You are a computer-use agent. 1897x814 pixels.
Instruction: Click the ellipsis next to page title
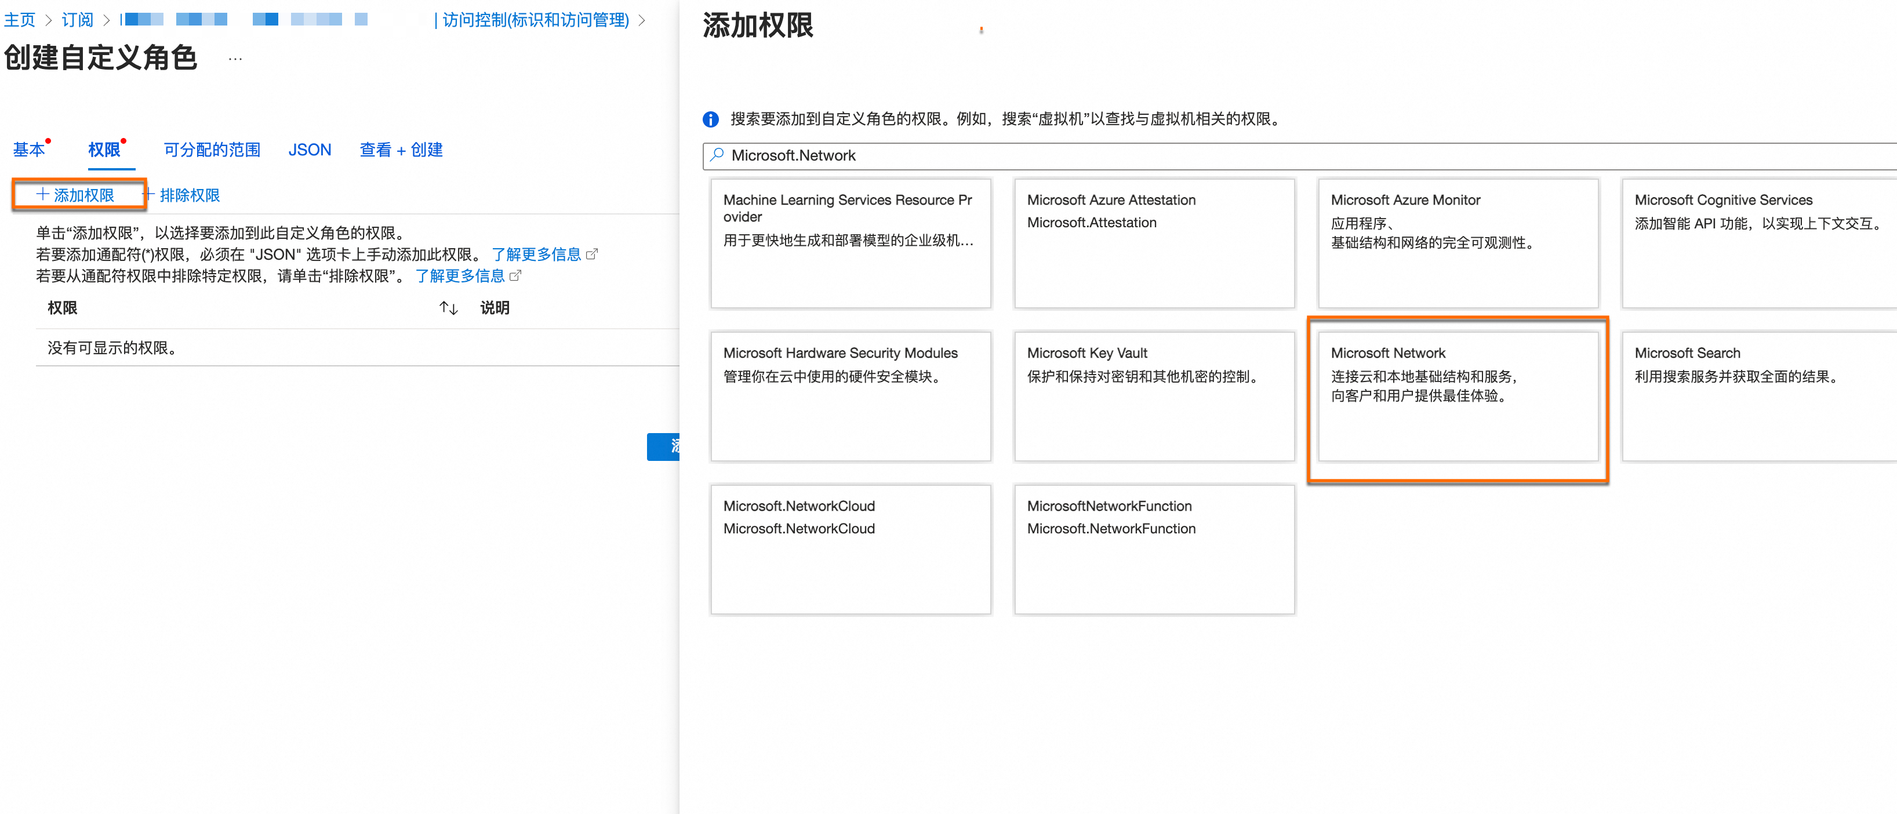point(235,58)
